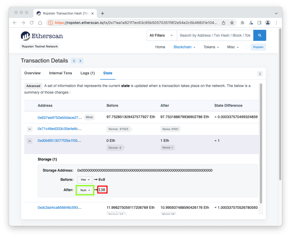
Task: Toggle the browser side panel
Action: tap(259, 23)
